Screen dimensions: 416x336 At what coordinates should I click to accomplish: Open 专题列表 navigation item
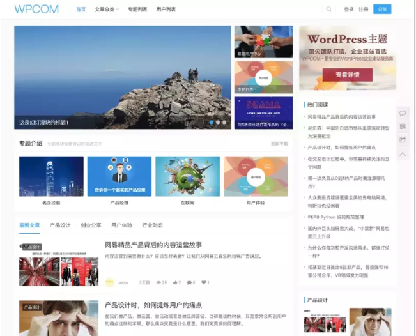point(137,10)
